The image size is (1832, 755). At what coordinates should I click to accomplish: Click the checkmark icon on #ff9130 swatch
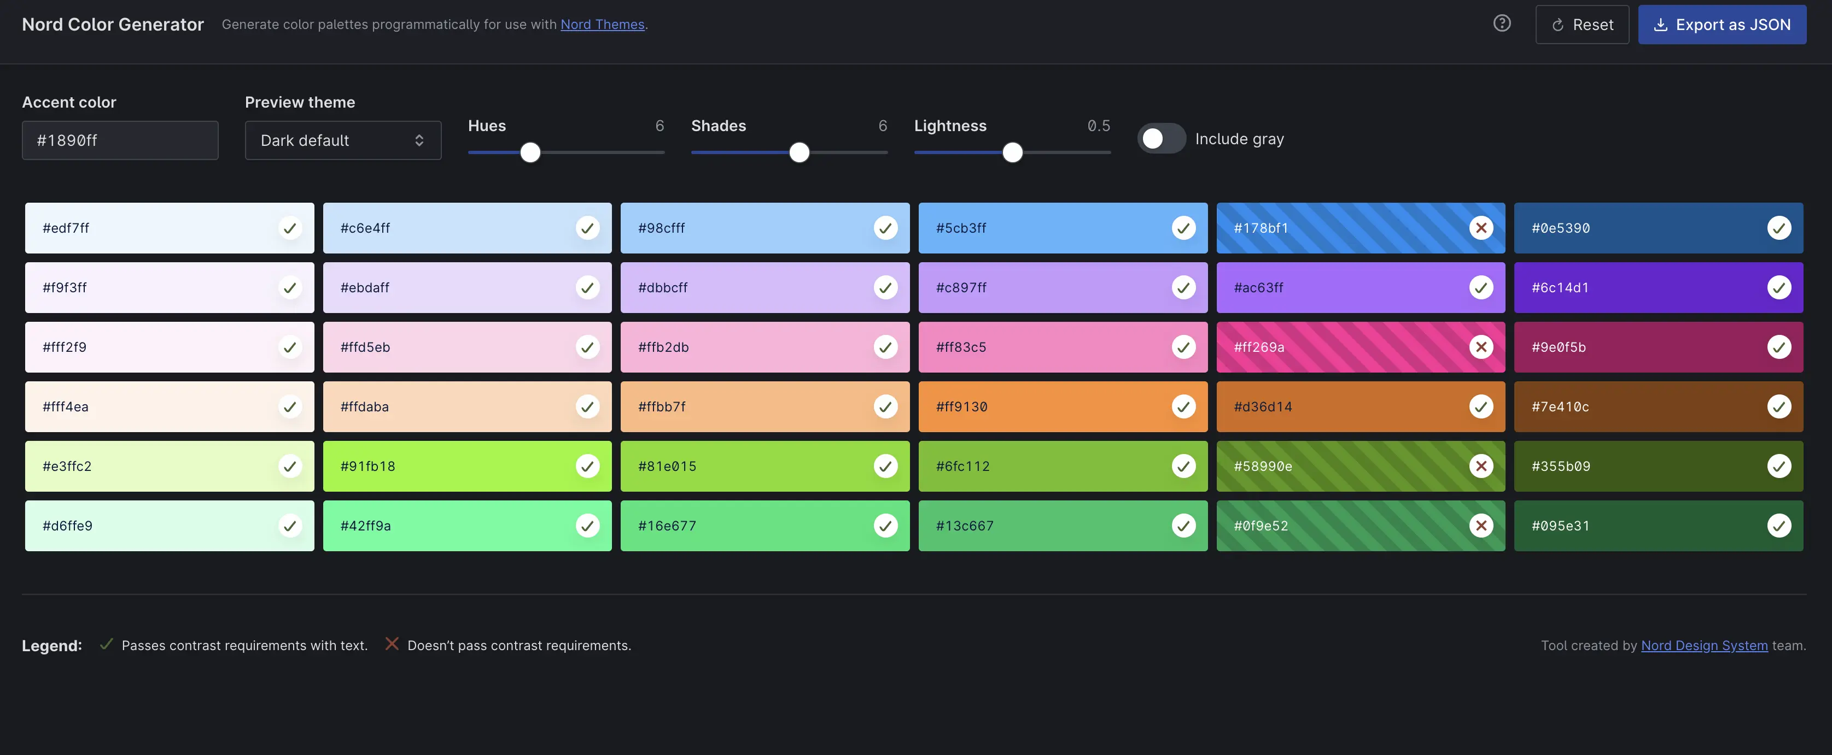pos(1183,407)
